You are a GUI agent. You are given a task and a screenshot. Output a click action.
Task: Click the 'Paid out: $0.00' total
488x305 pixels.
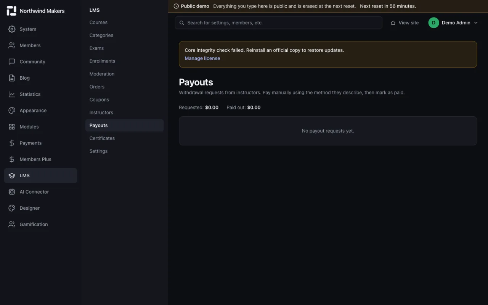[244, 108]
